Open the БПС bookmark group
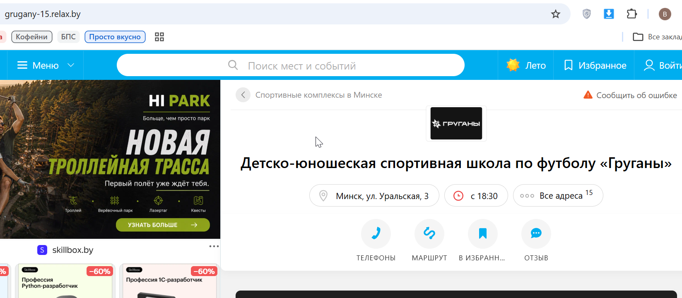Image resolution: width=682 pixels, height=298 pixels. point(68,37)
